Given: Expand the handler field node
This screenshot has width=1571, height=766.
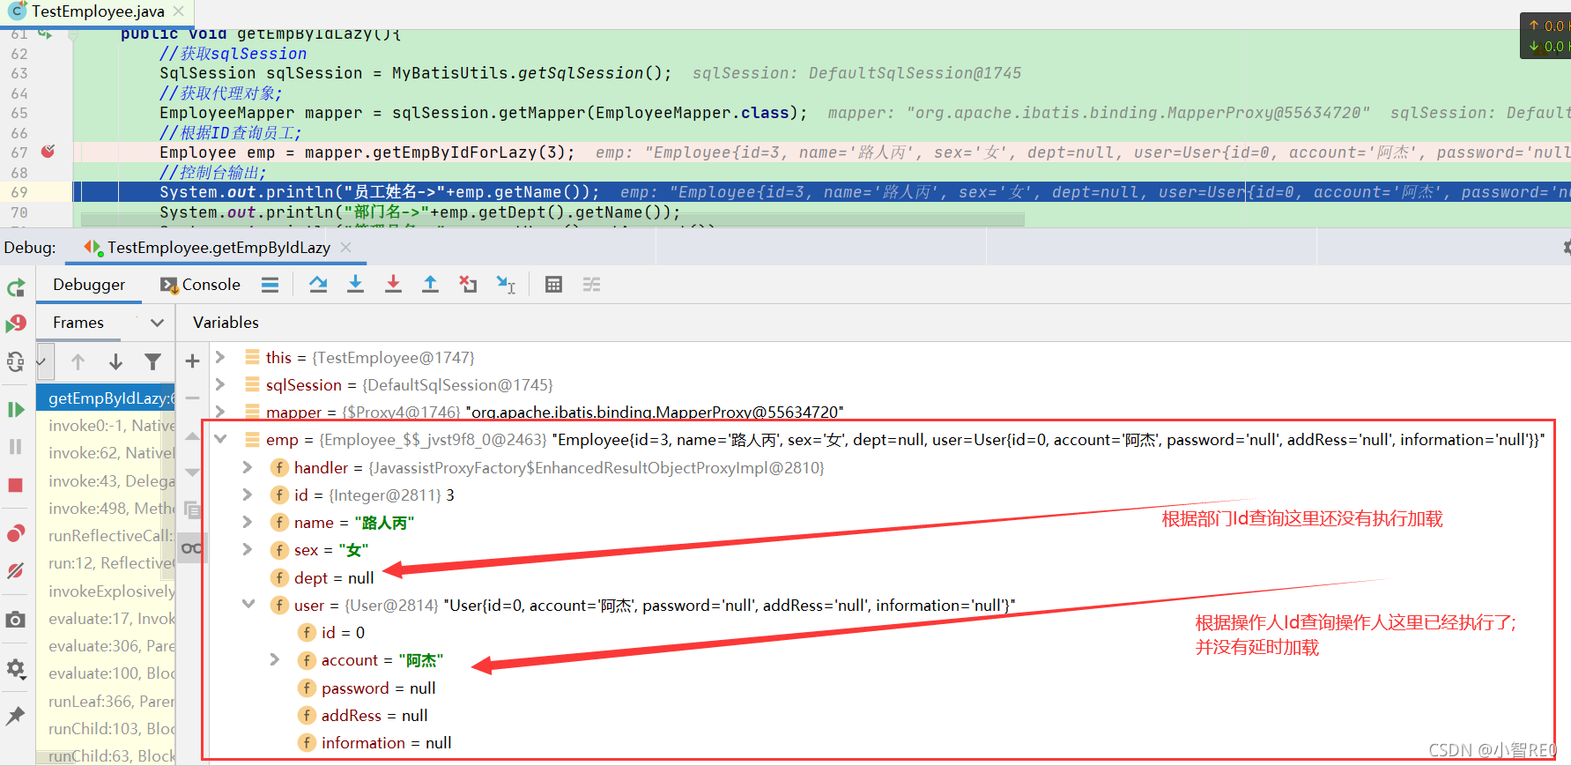Looking at the screenshot, I should coord(248,467).
